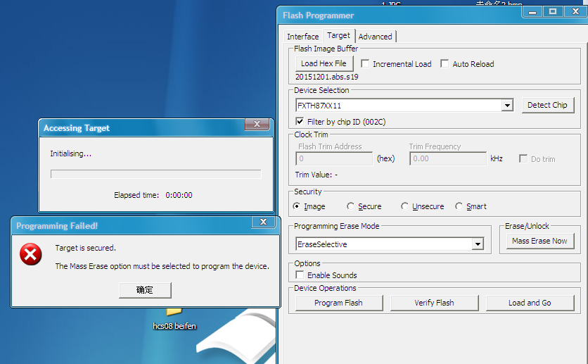
Task: Click the Trim Frequency input field
Action: click(x=448, y=158)
